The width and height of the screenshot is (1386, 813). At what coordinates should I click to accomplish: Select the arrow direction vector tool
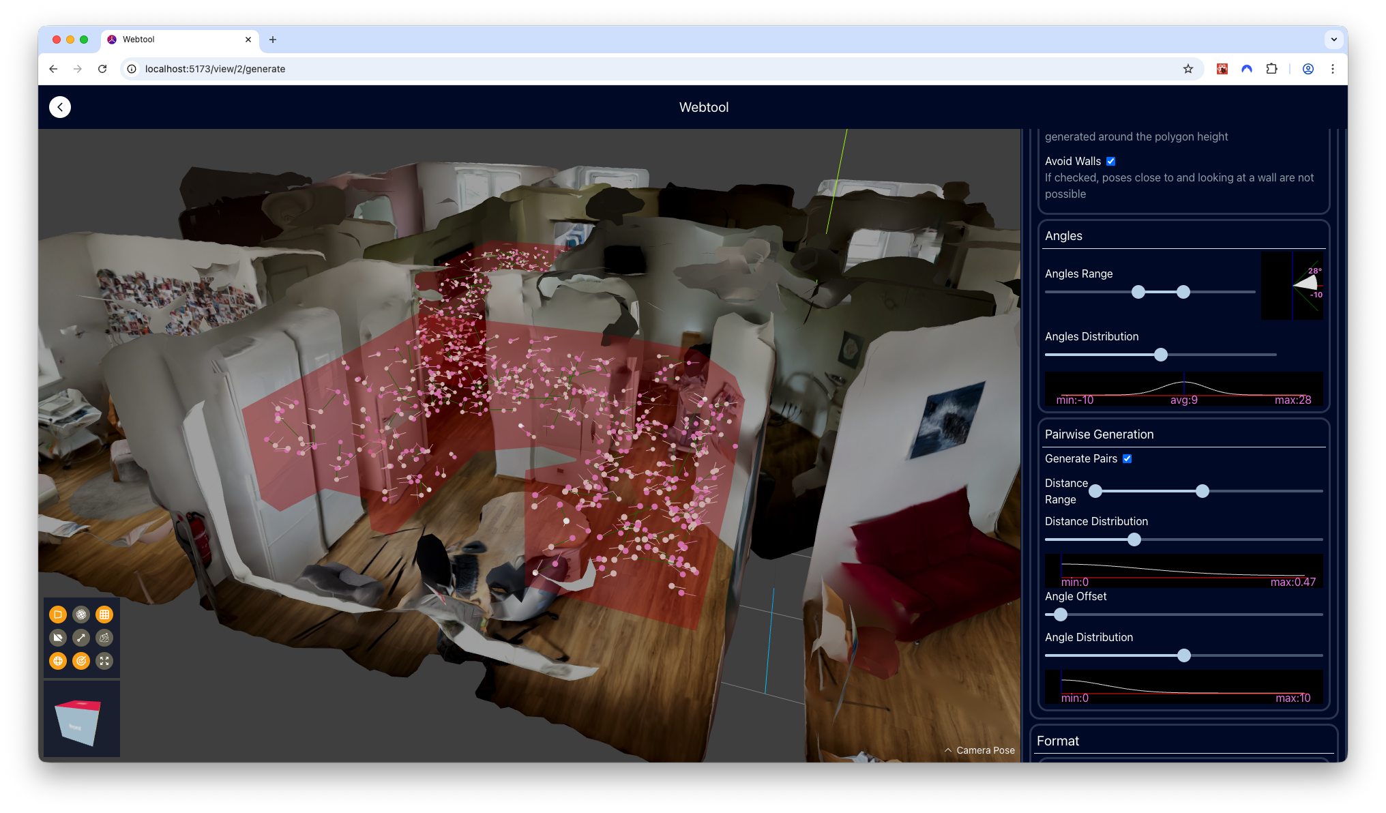[81, 637]
